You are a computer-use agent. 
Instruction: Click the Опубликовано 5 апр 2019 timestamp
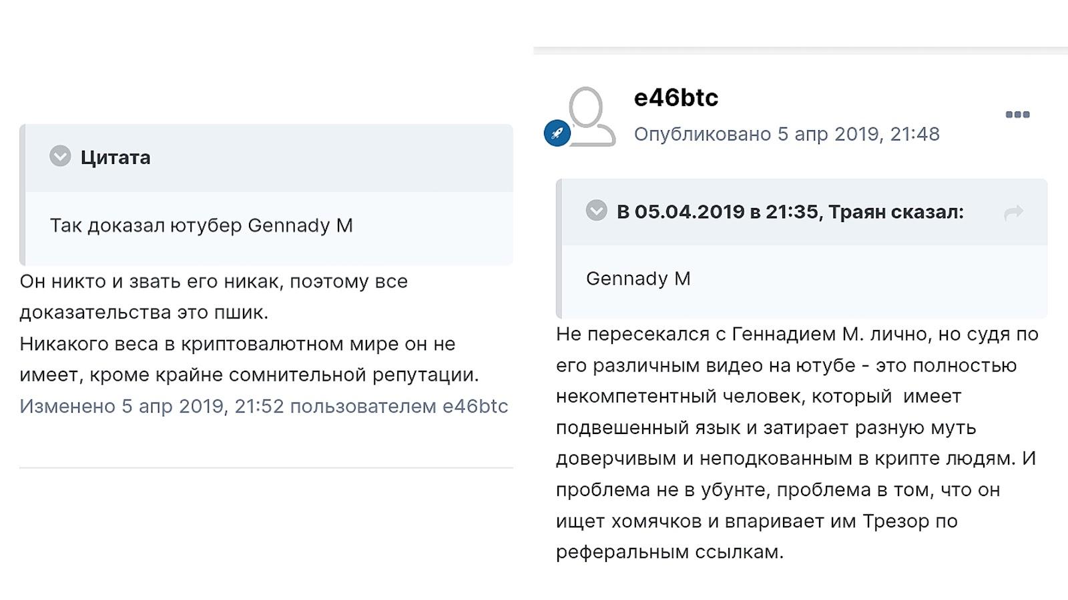(x=786, y=134)
